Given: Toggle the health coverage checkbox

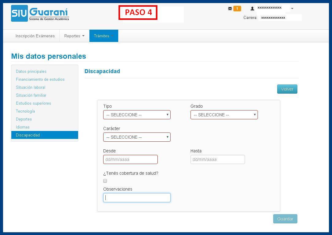Looking at the screenshot, I should coord(105,181).
